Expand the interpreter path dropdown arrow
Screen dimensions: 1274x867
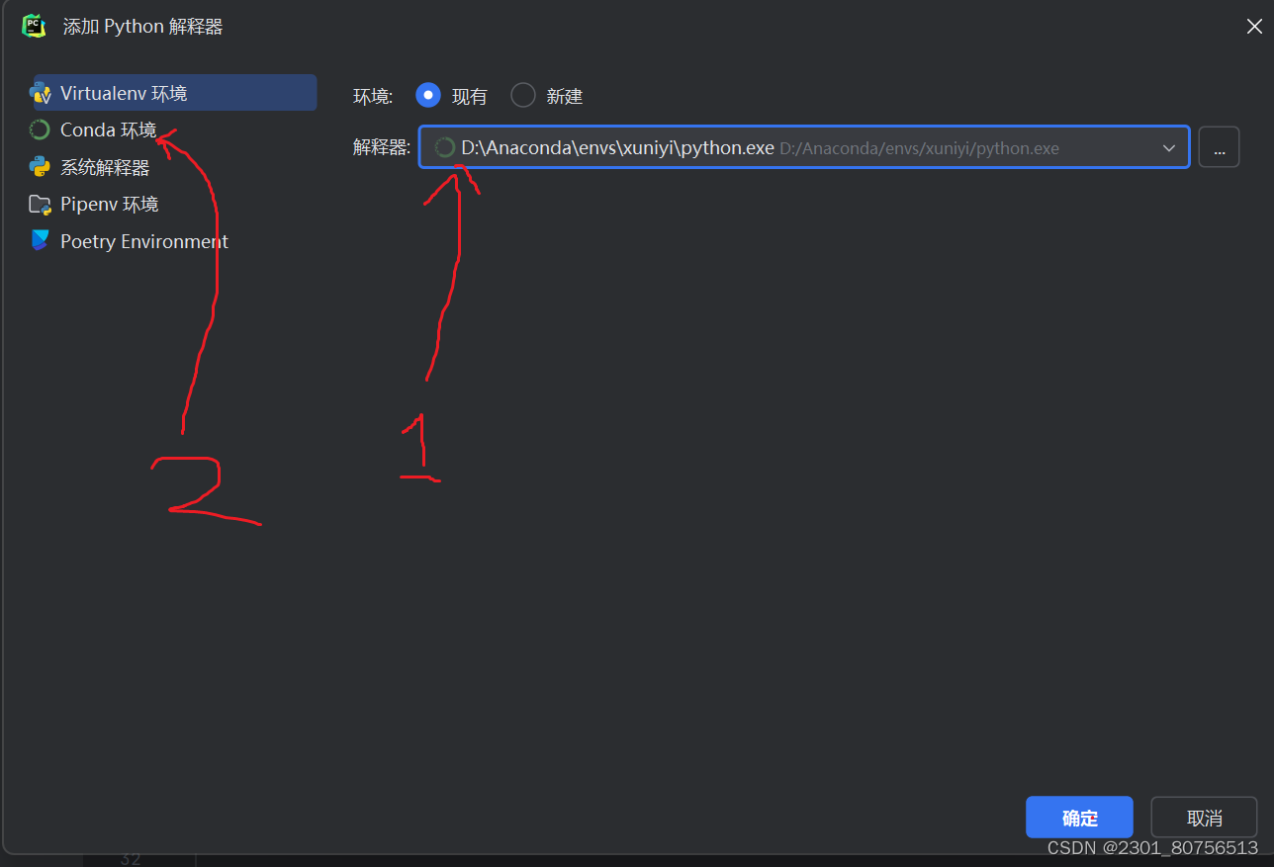(x=1169, y=148)
